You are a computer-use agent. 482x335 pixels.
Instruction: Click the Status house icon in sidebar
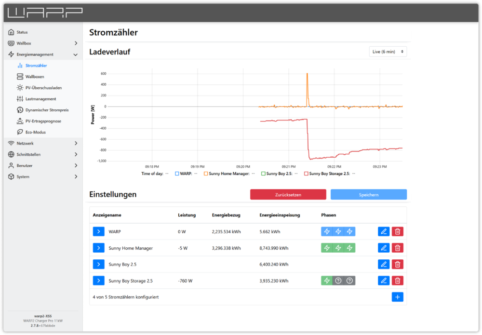(x=11, y=32)
